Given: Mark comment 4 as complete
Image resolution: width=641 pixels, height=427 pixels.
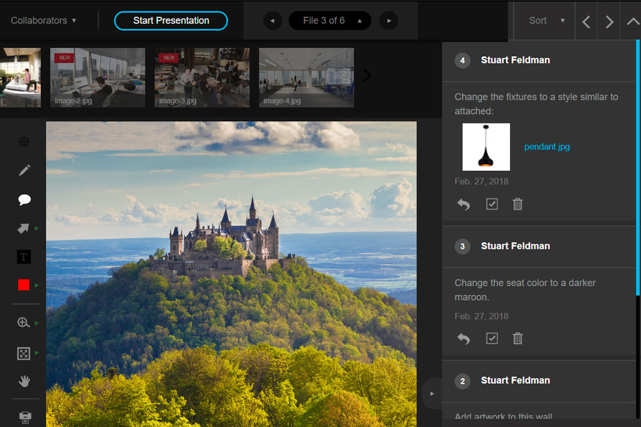Looking at the screenshot, I should 492,203.
